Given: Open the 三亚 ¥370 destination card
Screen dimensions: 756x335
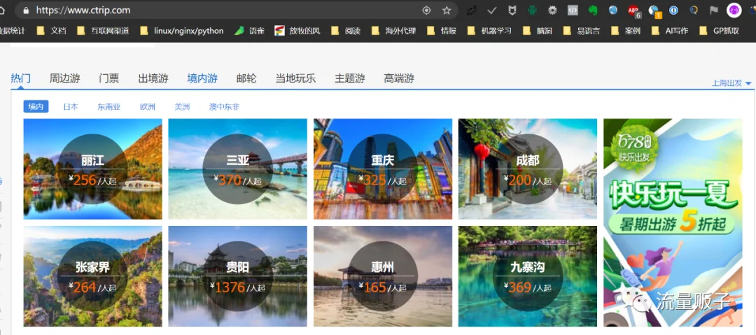Looking at the screenshot, I should pyautogui.click(x=238, y=169).
